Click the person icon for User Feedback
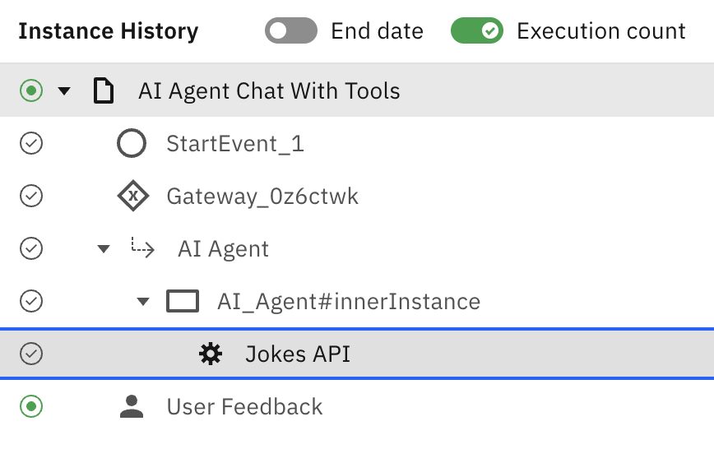714x449 pixels. [x=132, y=406]
